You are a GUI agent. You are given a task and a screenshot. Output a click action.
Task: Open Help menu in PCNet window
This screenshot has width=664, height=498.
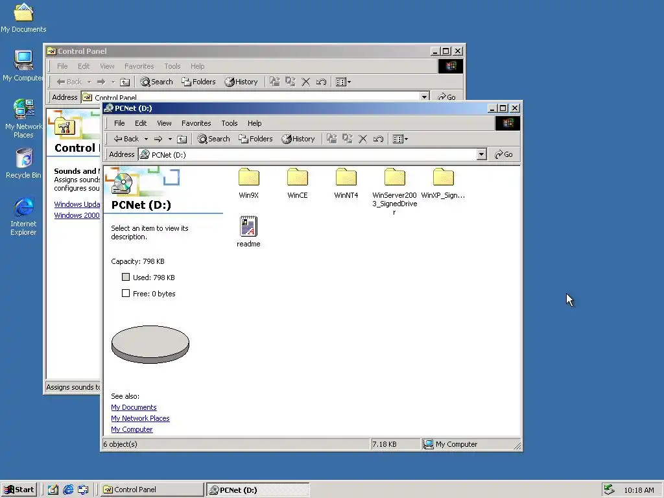[254, 123]
